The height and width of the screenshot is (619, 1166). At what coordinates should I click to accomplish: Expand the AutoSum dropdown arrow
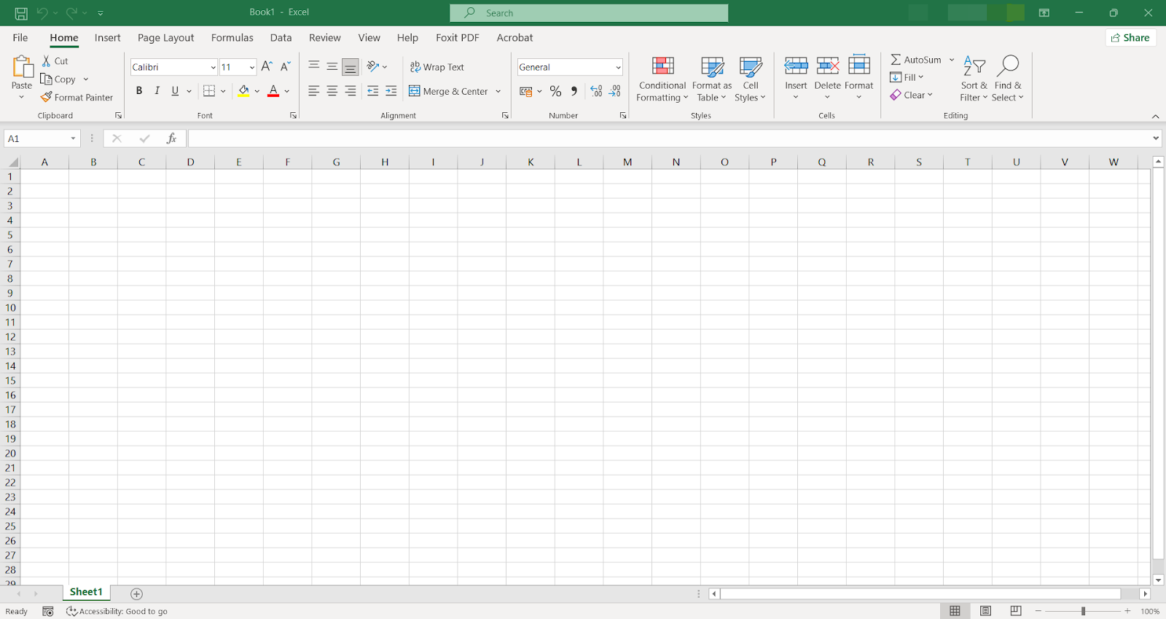tap(952, 60)
